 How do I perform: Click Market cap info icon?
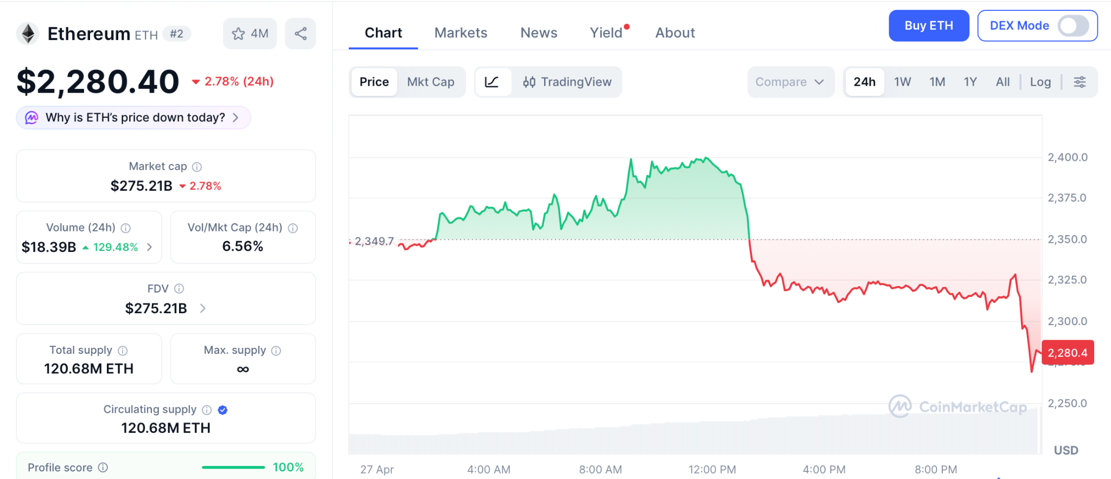(x=197, y=167)
